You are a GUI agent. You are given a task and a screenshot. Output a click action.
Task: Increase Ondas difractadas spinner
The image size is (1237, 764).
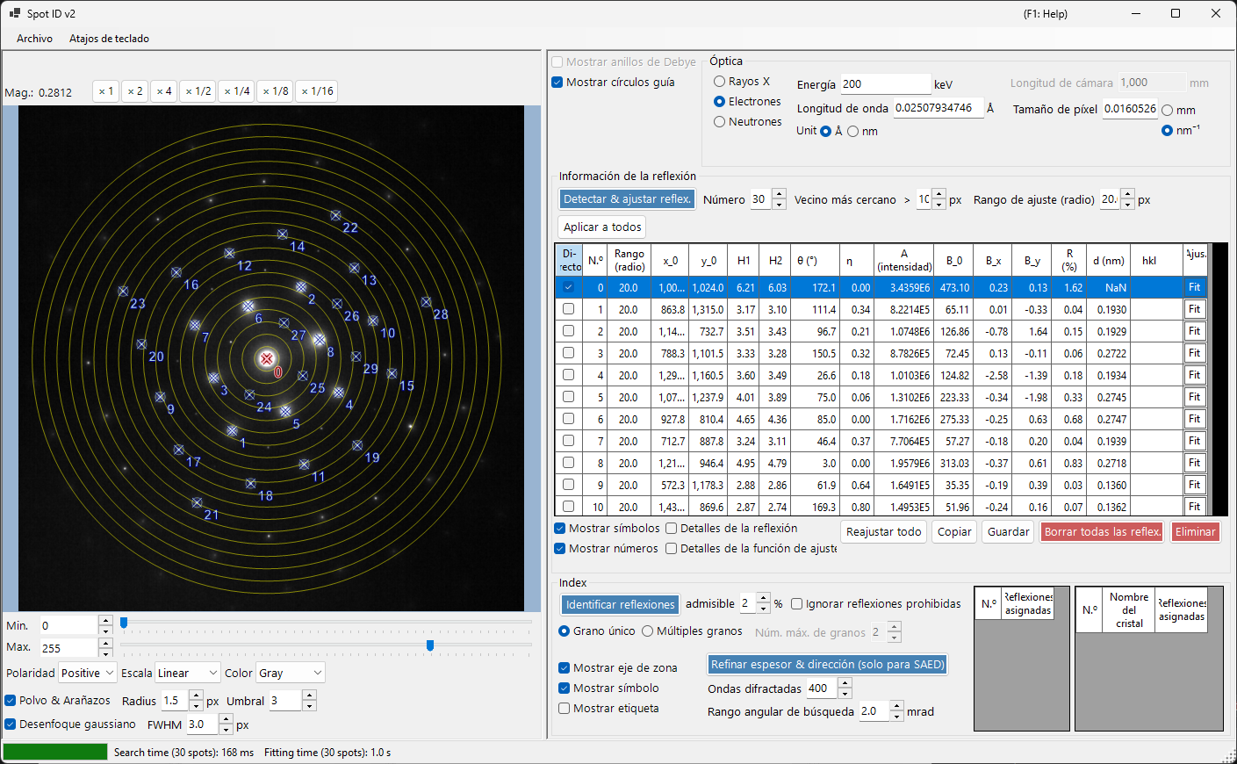tap(845, 683)
